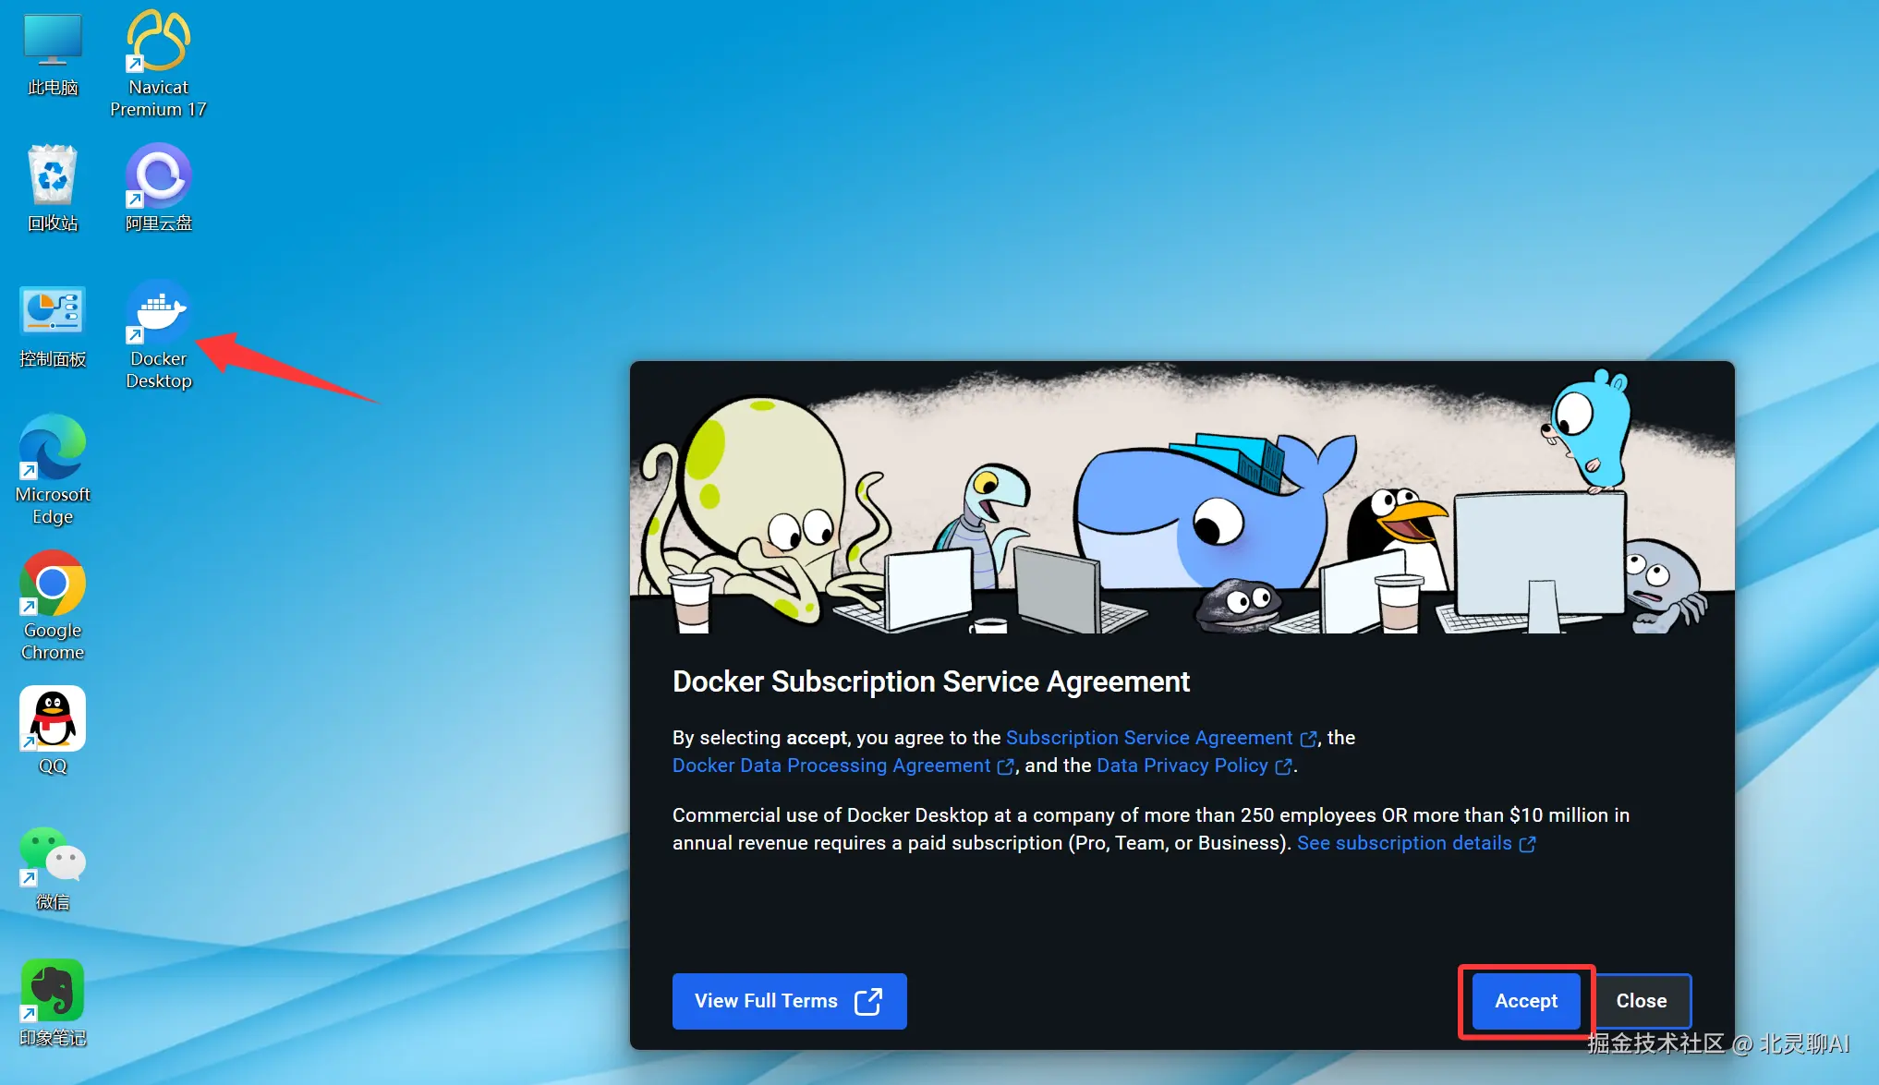Click the Docker Subscription Service Agreement heading

coord(930,681)
